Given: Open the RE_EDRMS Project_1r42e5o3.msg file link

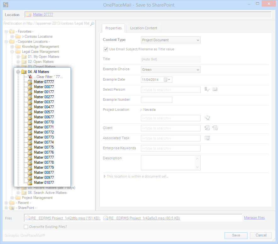Looking at the screenshot, I should click(x=144, y=218).
